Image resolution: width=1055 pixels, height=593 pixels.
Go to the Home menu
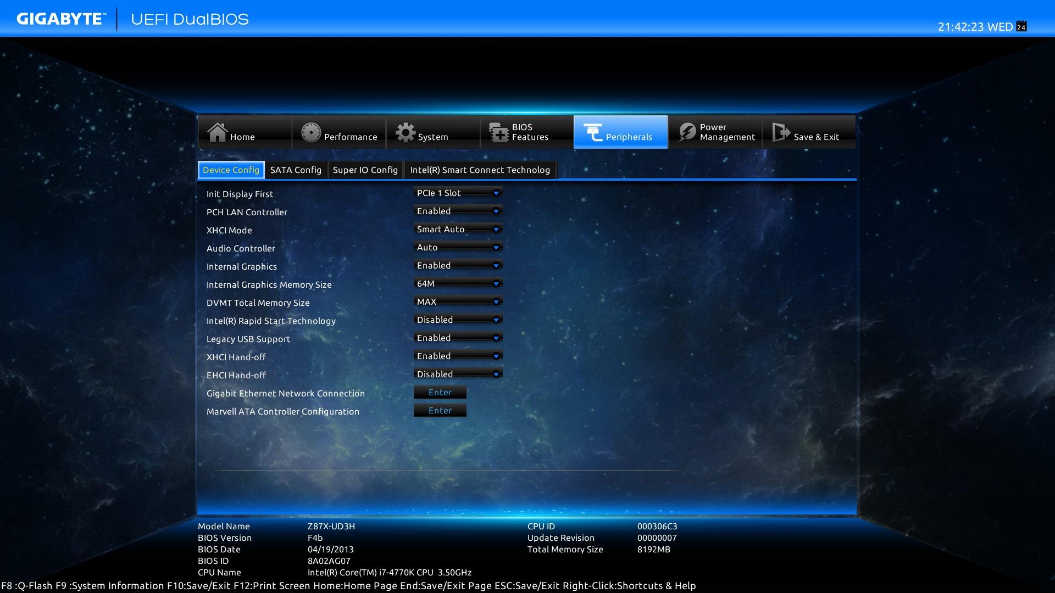click(245, 132)
